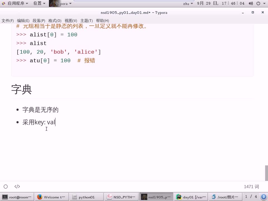Click the terminal icon in taskbar
Viewport: 268px width, 201px height.
5,197
